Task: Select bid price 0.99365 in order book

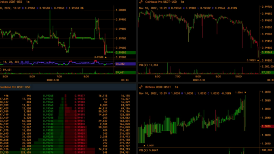Action: (x=48, y=105)
